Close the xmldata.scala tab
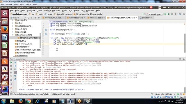 104,18
